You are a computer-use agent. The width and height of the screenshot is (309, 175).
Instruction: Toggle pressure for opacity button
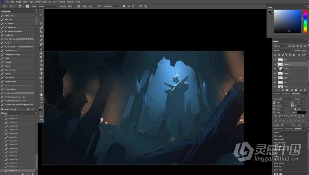(x=79, y=6)
